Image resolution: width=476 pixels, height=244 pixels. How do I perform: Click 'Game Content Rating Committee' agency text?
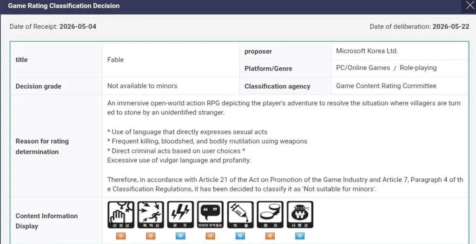[386, 86]
